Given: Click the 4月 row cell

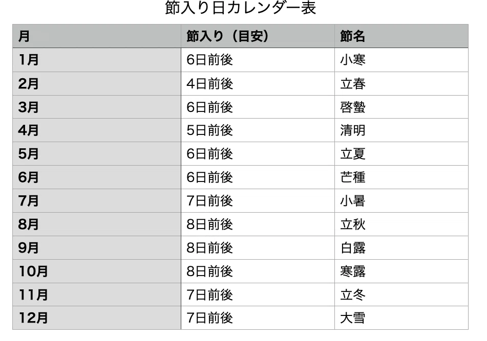Looking at the screenshot, I should (x=97, y=130).
